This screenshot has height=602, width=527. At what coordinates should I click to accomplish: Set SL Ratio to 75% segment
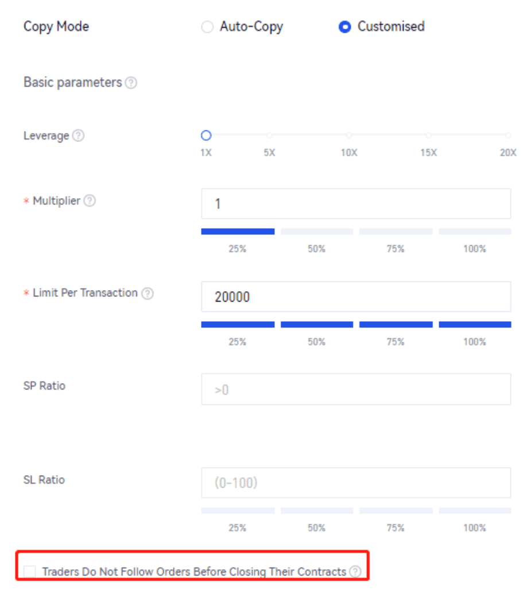[396, 511]
